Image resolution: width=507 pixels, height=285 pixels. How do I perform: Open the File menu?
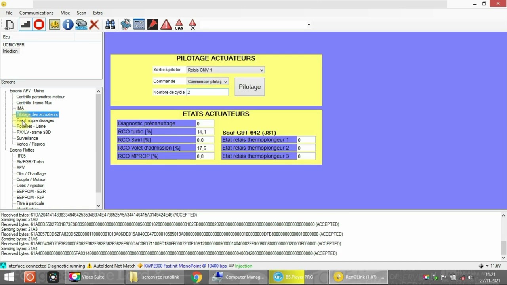pyautogui.click(x=9, y=13)
